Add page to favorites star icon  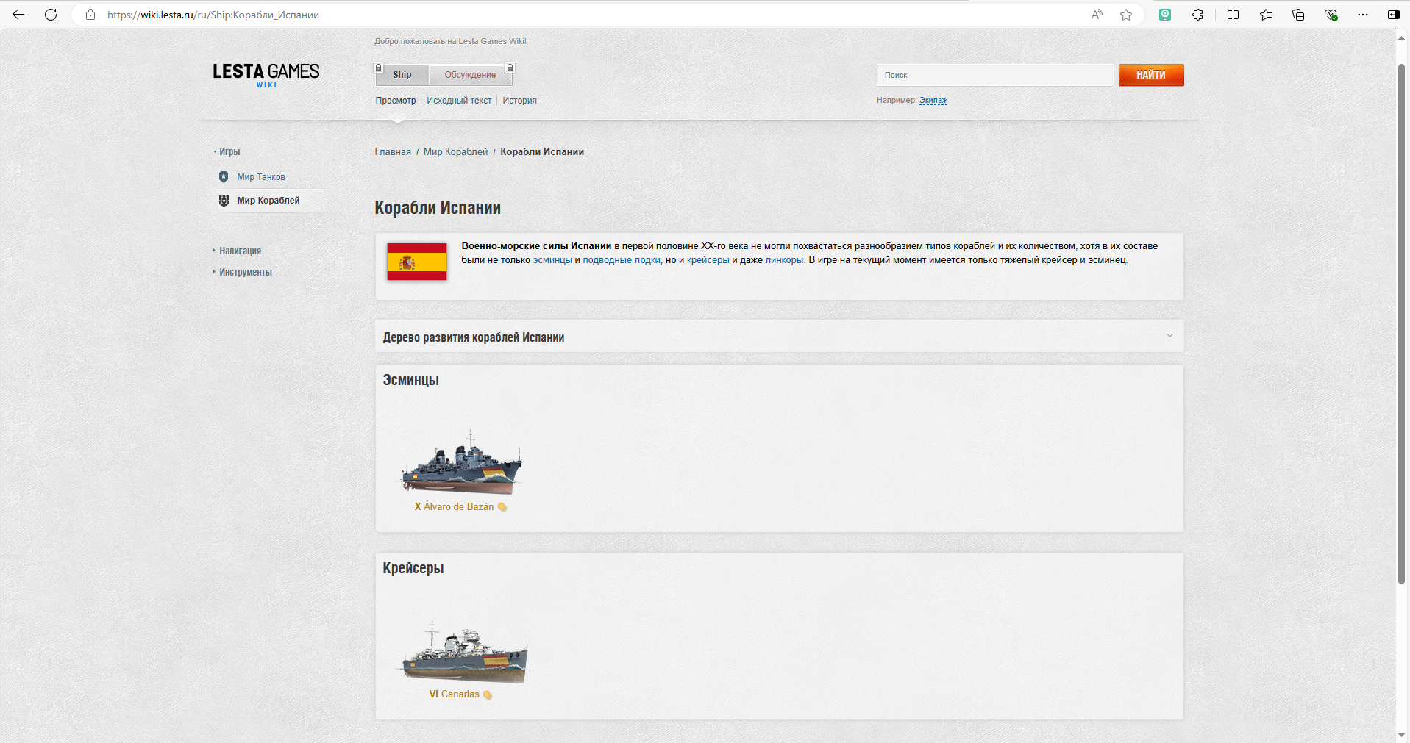pyautogui.click(x=1126, y=15)
